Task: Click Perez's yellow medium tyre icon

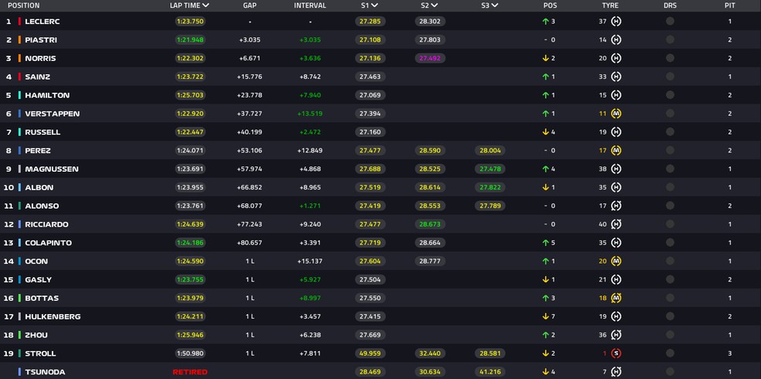Action: 616,151
